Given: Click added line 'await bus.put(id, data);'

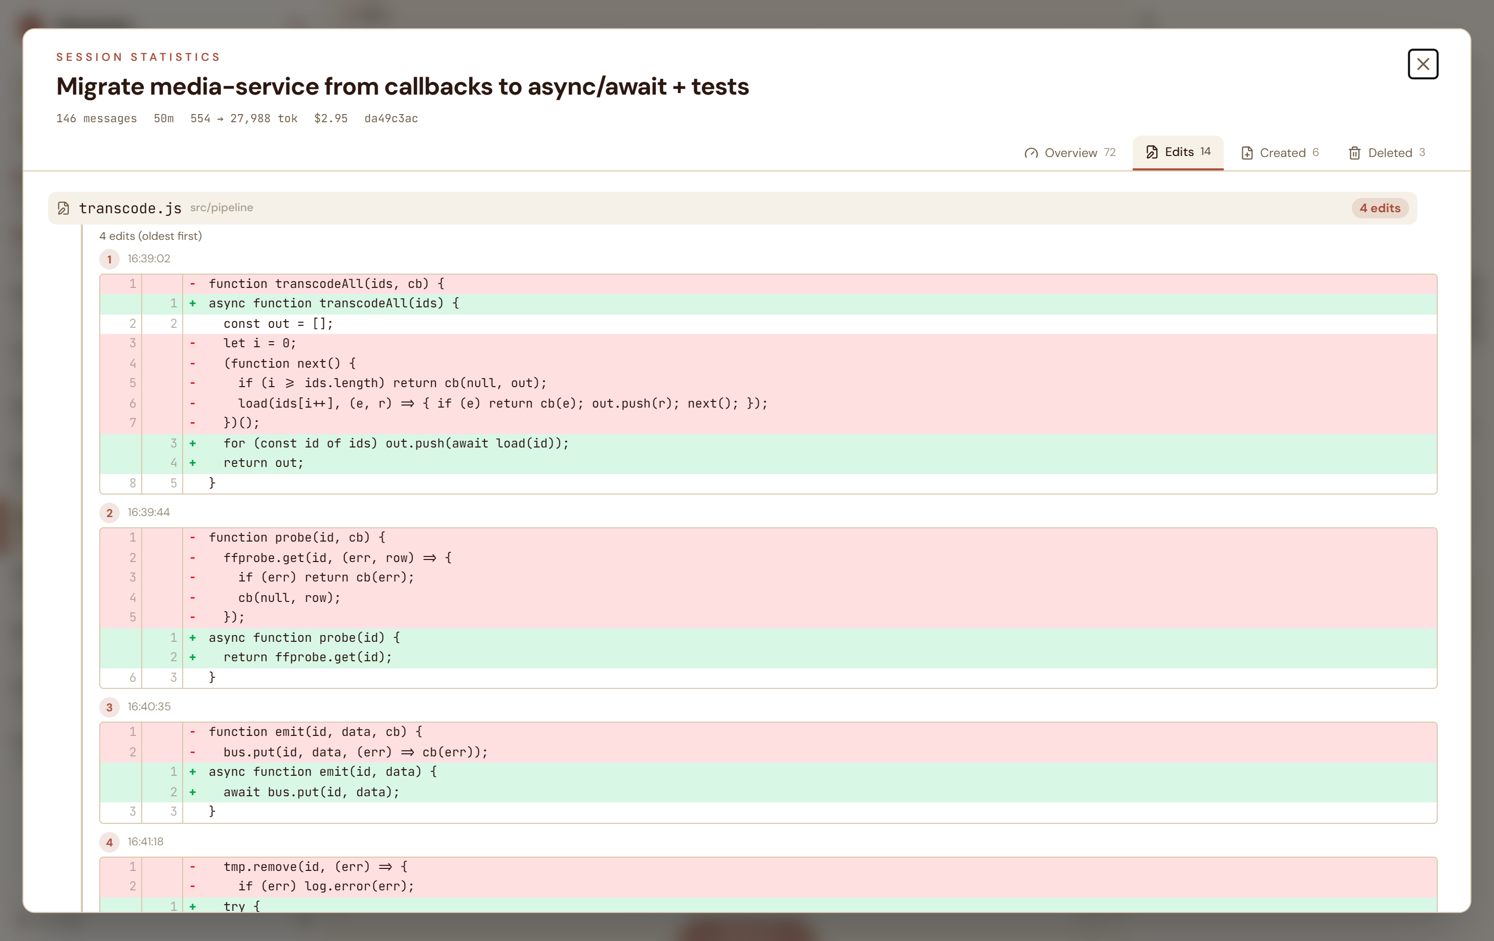Looking at the screenshot, I should click(x=768, y=792).
